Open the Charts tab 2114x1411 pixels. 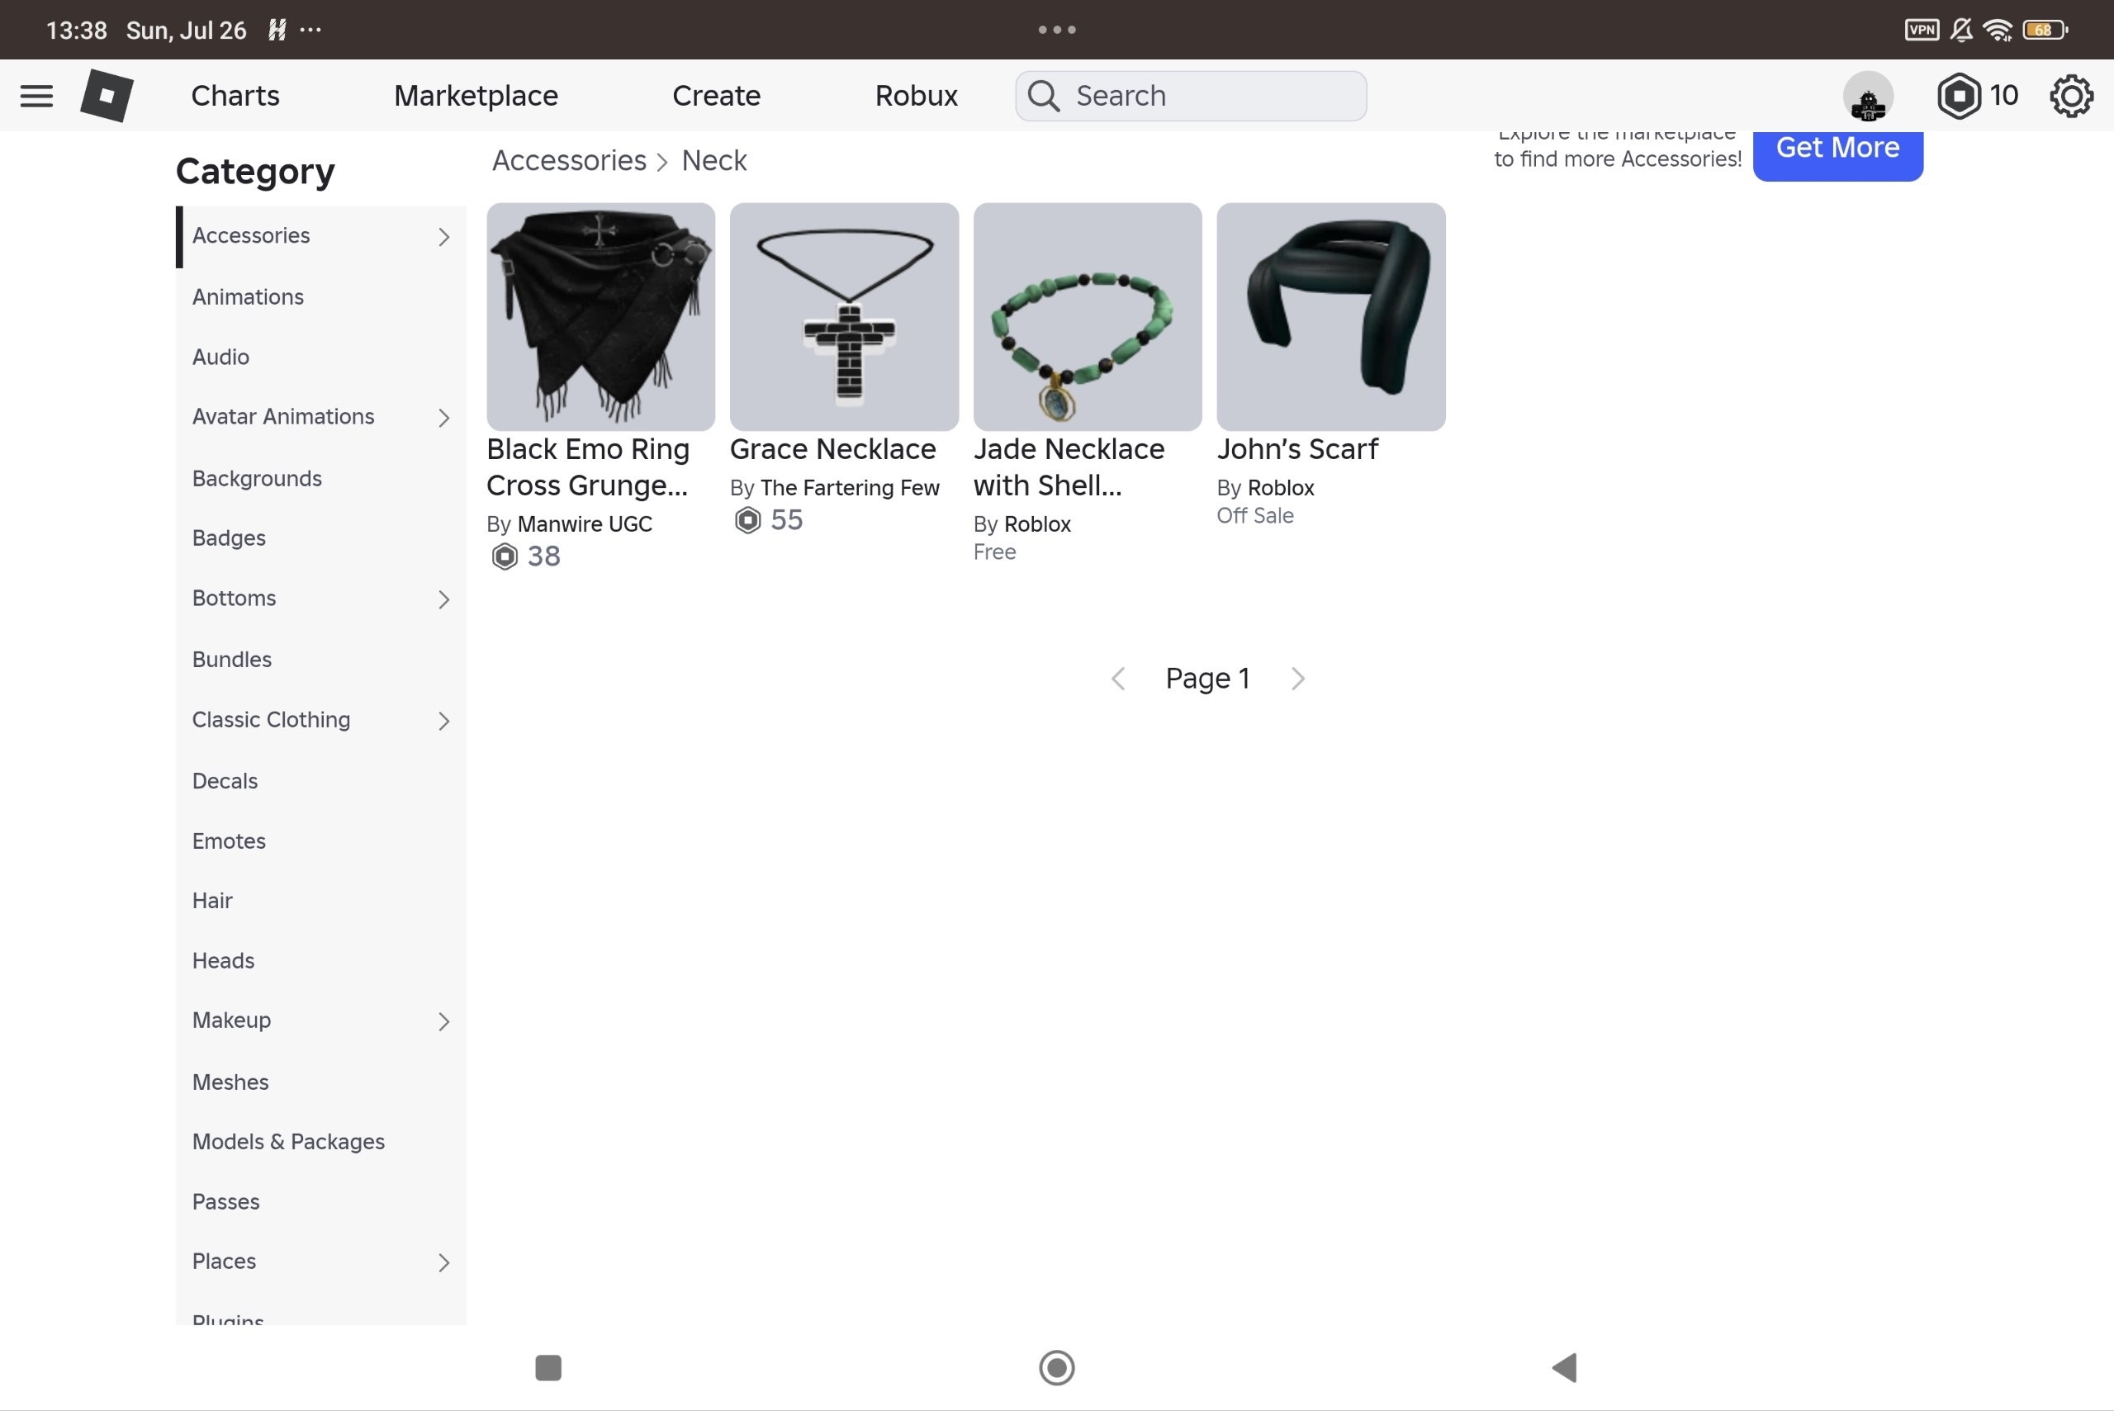tap(235, 96)
